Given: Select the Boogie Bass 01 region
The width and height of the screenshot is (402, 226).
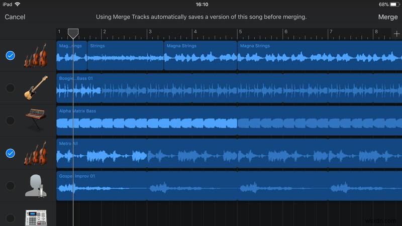Looking at the screenshot, I should (x=229, y=88).
